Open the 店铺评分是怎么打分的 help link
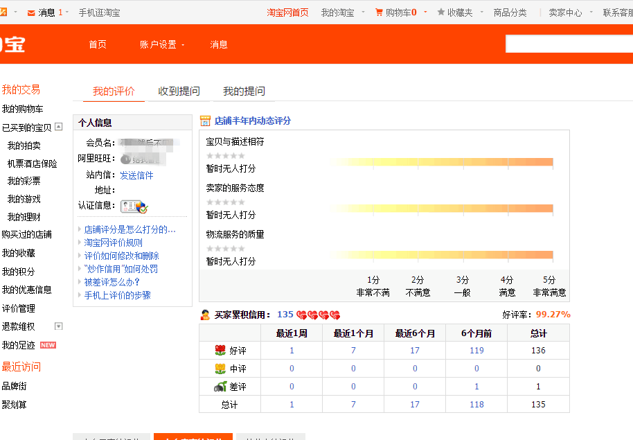 (x=130, y=229)
